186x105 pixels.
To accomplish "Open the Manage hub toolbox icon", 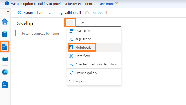I will (x=5, y=84).
